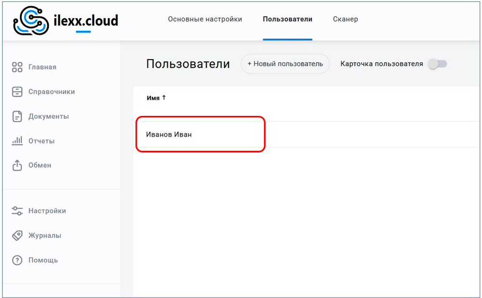Click the Имя column header text
Screen dimensions: 482x298
(x=153, y=98)
